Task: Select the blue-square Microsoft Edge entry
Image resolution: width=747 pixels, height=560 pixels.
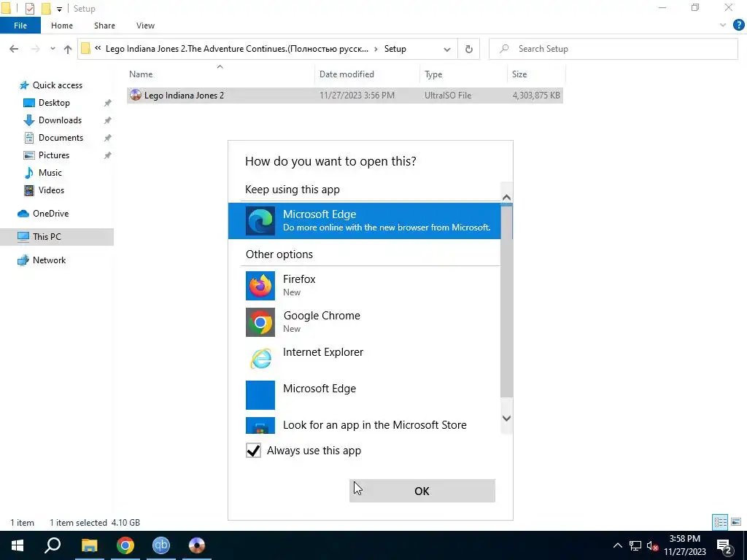Action: 365,394
